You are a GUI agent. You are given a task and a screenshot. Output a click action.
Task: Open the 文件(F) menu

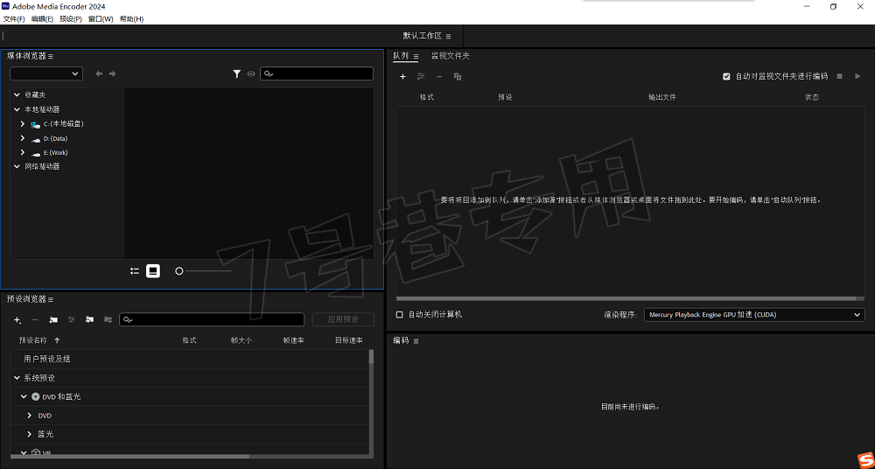tap(14, 19)
